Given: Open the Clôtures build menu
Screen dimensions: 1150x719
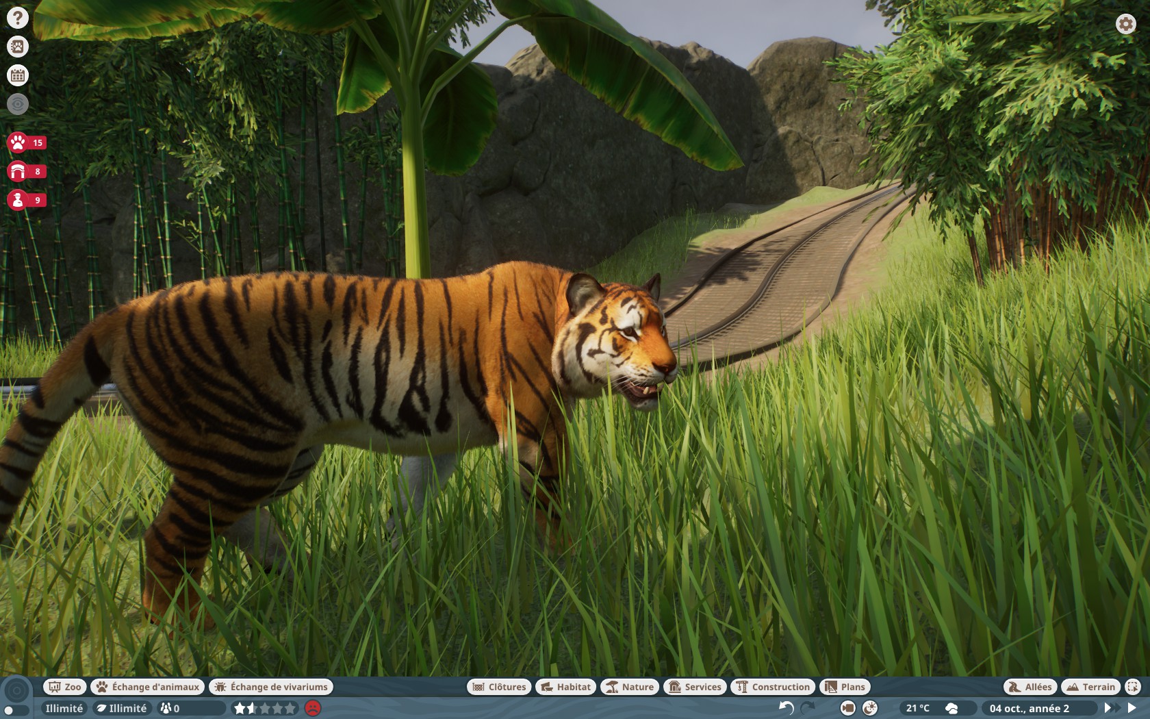Looking at the screenshot, I should pyautogui.click(x=499, y=687).
